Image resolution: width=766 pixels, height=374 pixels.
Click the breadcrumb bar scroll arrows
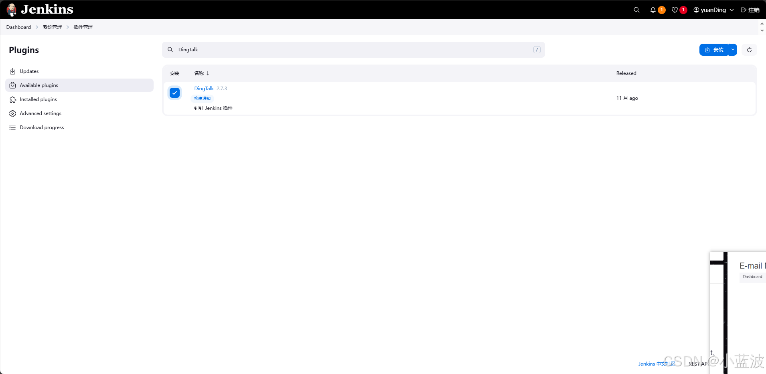pyautogui.click(x=762, y=27)
